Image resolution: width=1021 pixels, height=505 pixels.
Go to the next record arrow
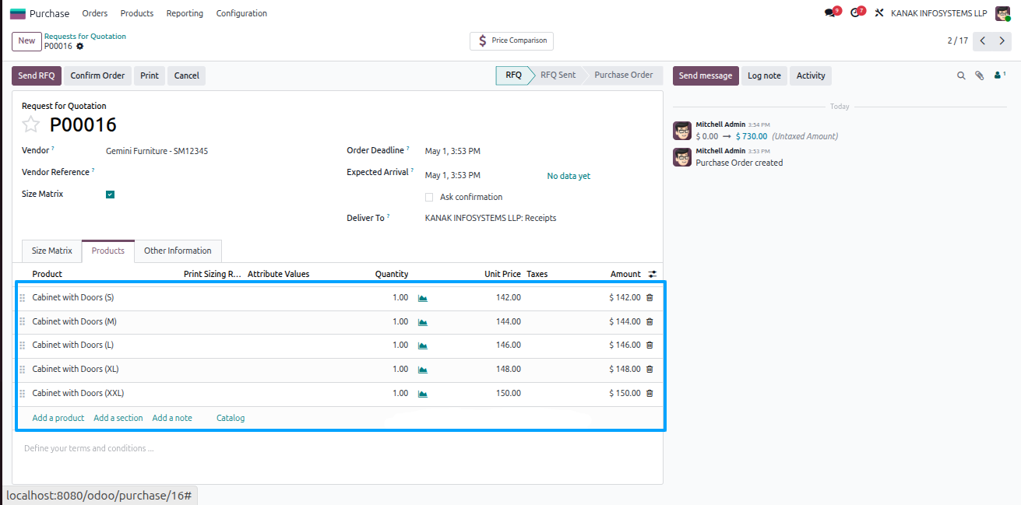pos(1002,40)
